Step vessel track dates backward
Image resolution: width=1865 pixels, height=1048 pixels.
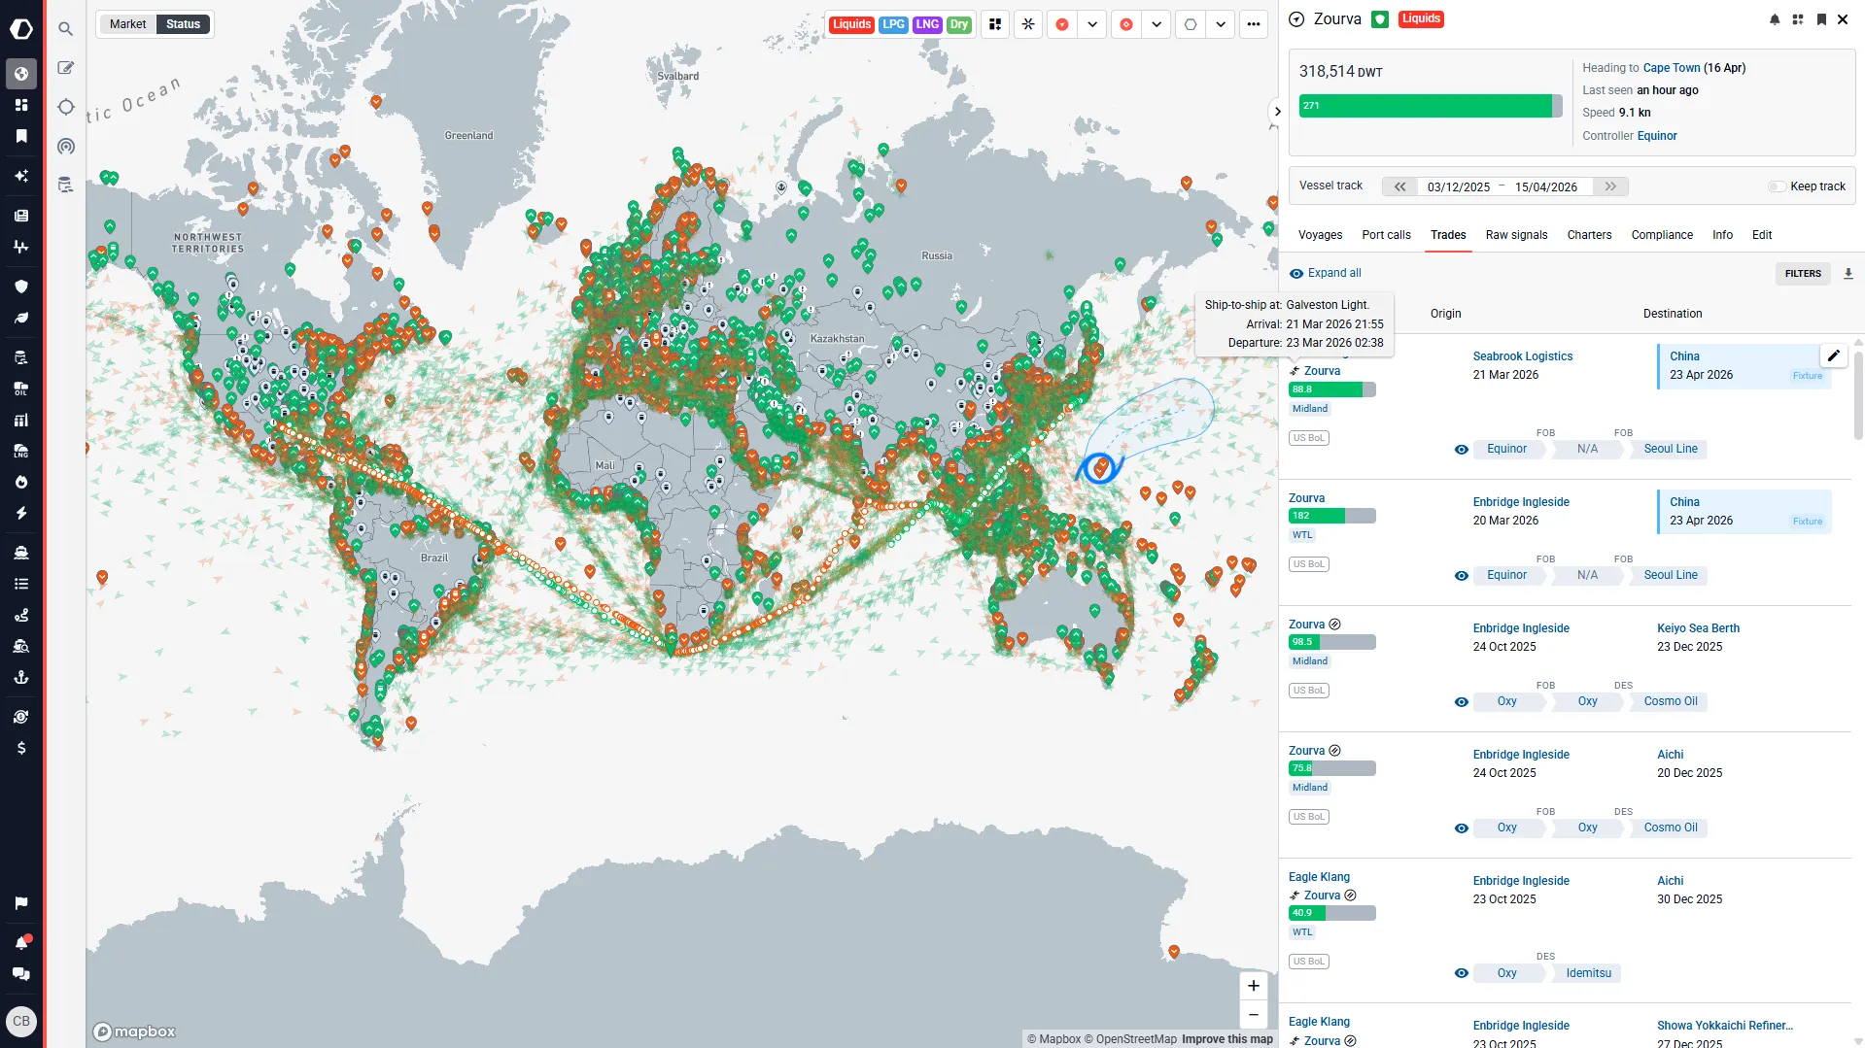[x=1399, y=186]
